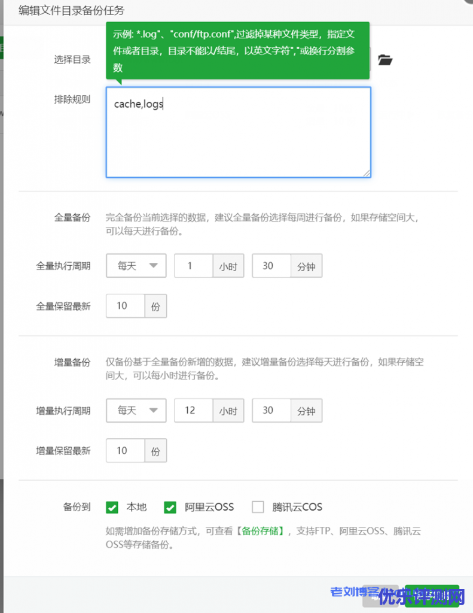Click the 增量保留最新 label
The image size is (473, 613).
click(63, 451)
